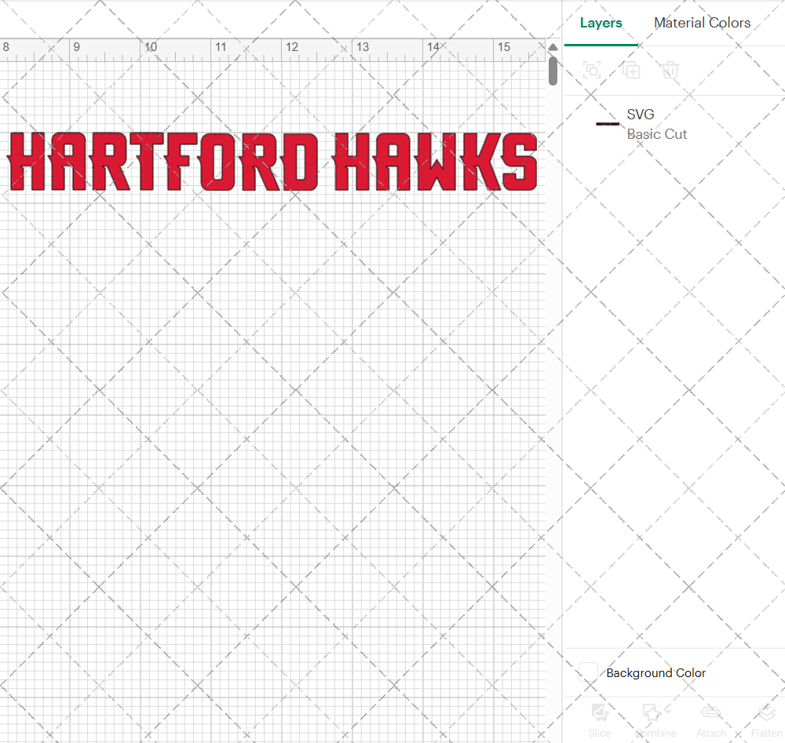Screen dimensions: 785x743
Task: Click the Delete layer trash icon
Action: coord(670,70)
